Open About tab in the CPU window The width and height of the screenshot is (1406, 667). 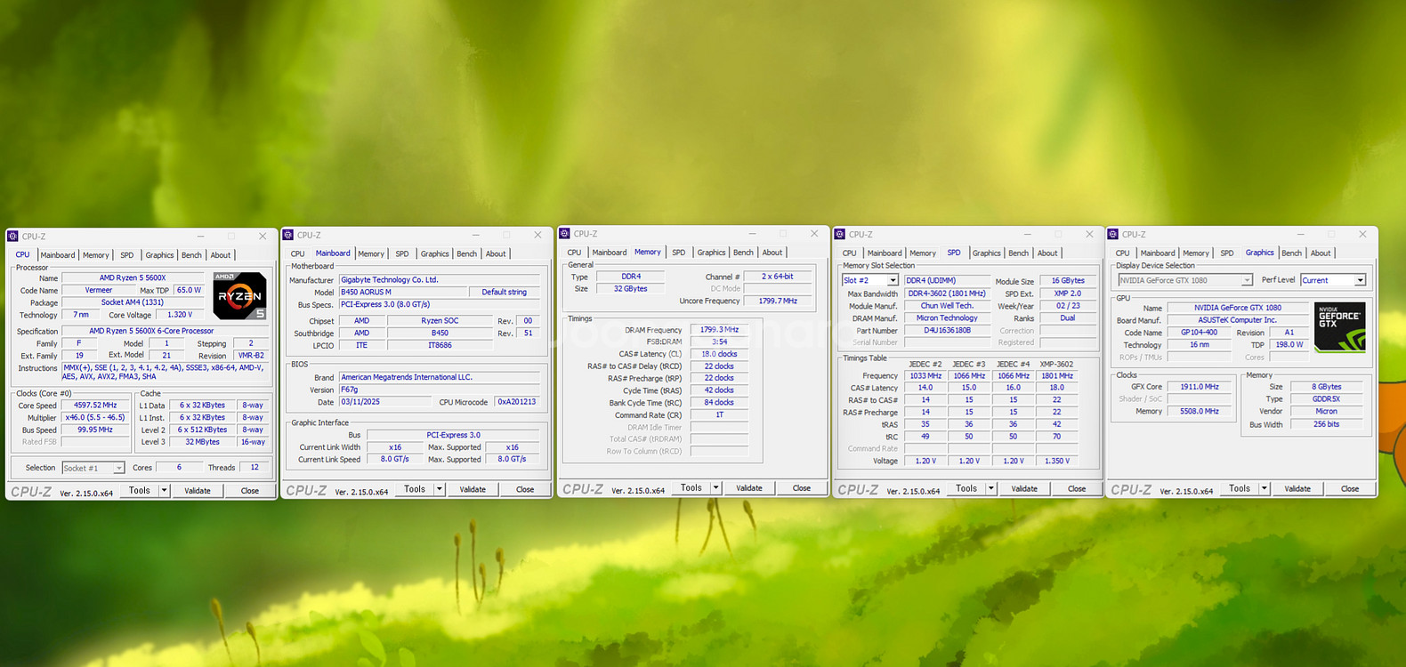(221, 255)
